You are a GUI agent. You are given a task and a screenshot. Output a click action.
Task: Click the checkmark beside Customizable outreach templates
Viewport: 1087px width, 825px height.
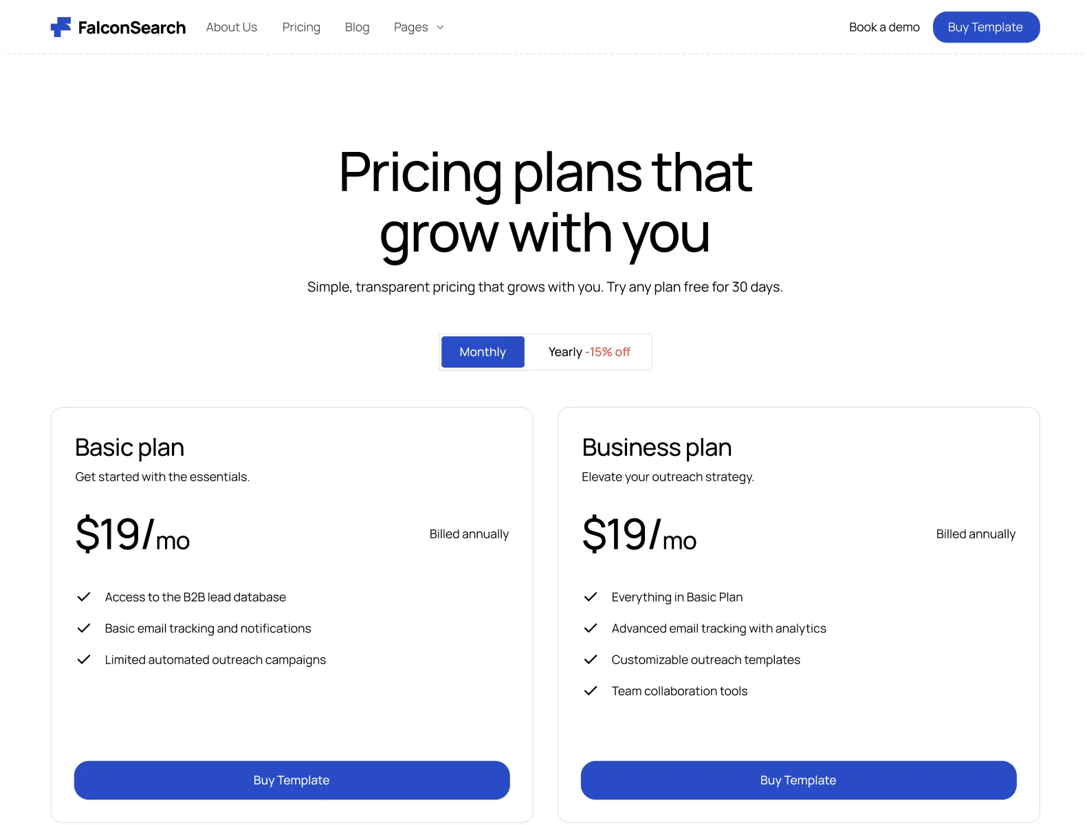coord(591,659)
